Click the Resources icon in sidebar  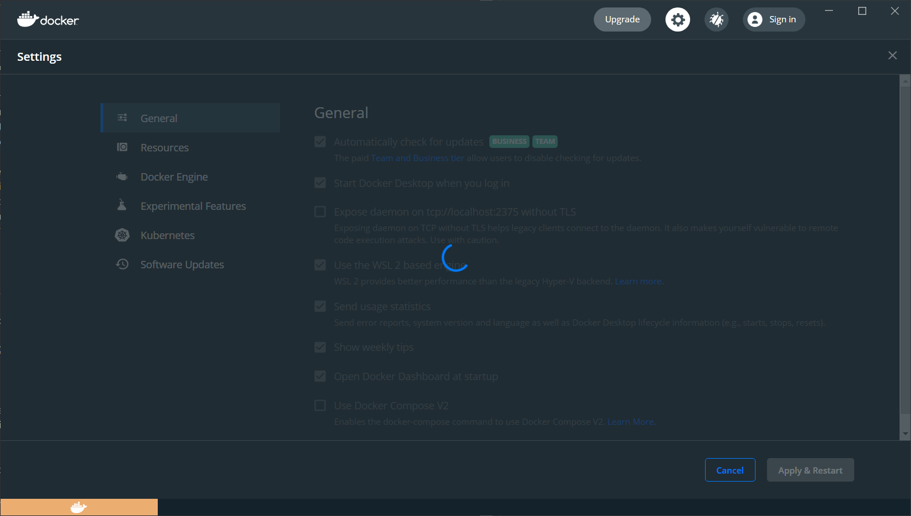pos(122,147)
